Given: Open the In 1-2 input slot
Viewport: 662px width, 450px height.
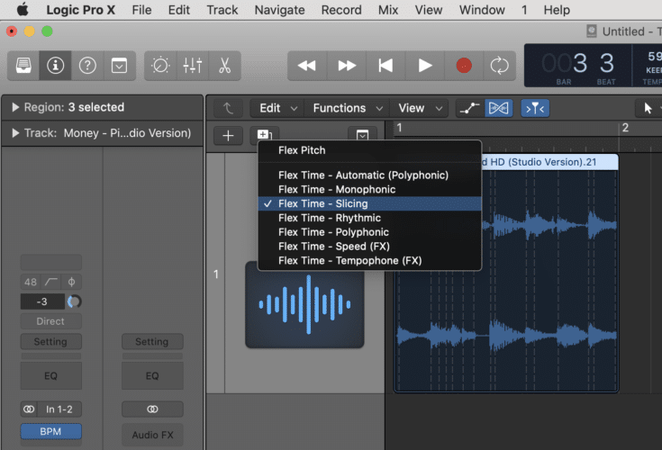Looking at the screenshot, I should point(59,409).
